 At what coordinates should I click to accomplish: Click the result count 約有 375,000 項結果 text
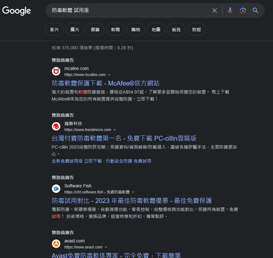click(x=72, y=48)
